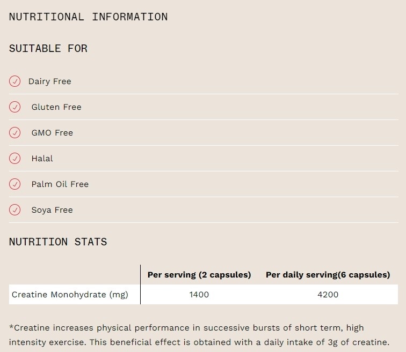Click the 4200 value cell
Screen dimensions: 406x352
pos(328,295)
